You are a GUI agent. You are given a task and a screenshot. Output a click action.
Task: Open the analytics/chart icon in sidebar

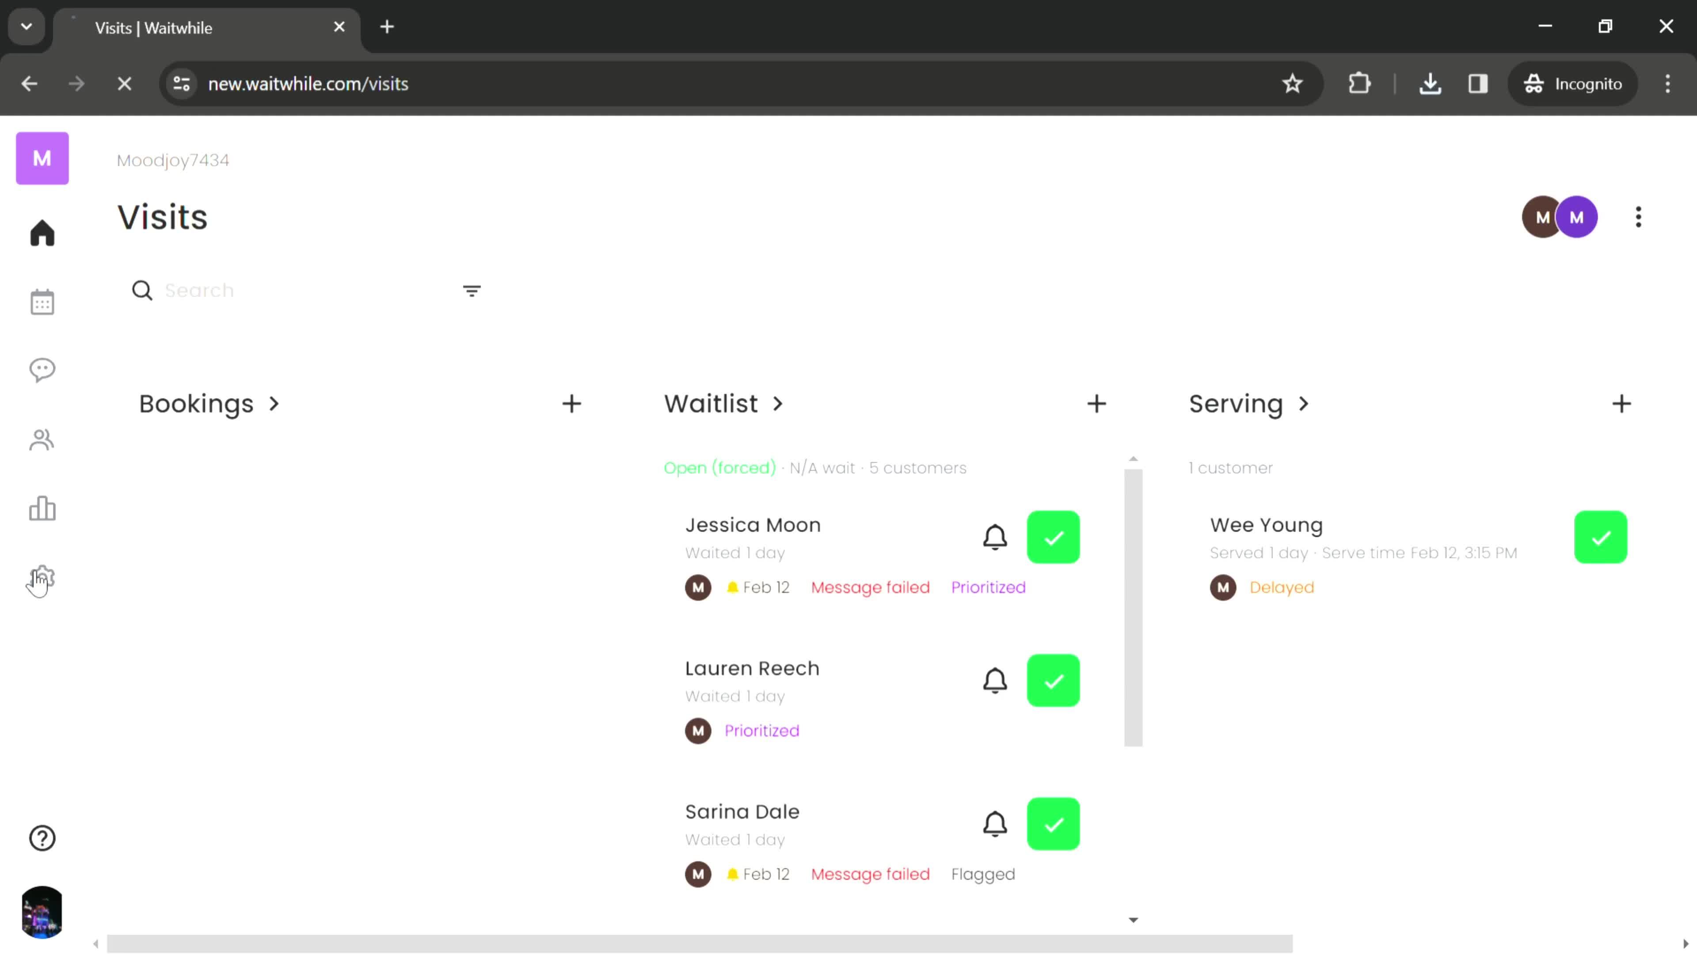[x=42, y=510]
